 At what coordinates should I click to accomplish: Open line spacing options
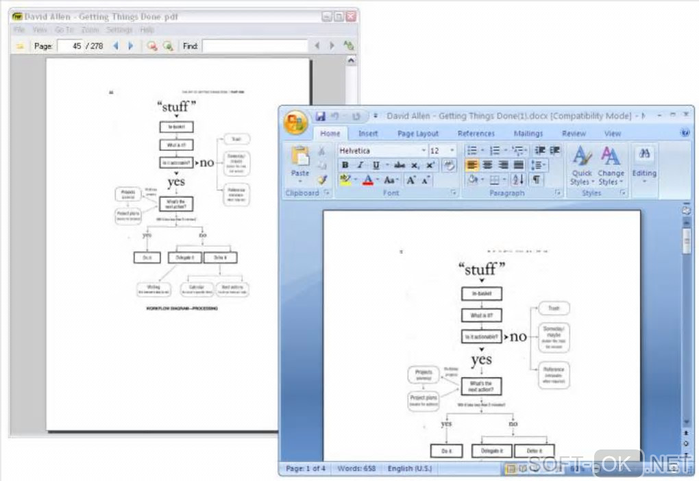(x=539, y=165)
